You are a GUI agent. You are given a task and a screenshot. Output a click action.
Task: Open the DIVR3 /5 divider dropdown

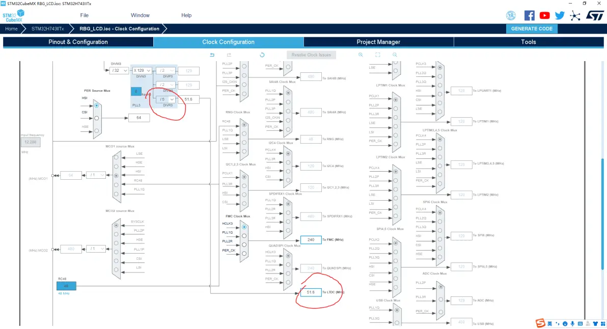point(165,99)
